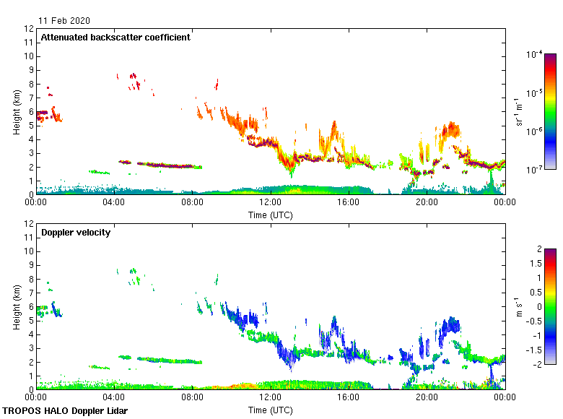Click the 20:00 time tick of the lower plot

click(x=426, y=398)
